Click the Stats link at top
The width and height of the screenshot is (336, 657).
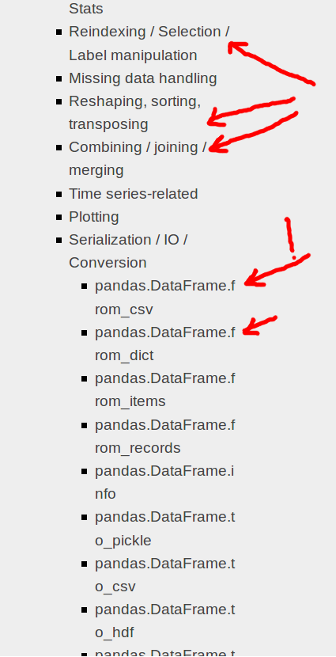[x=85, y=9]
